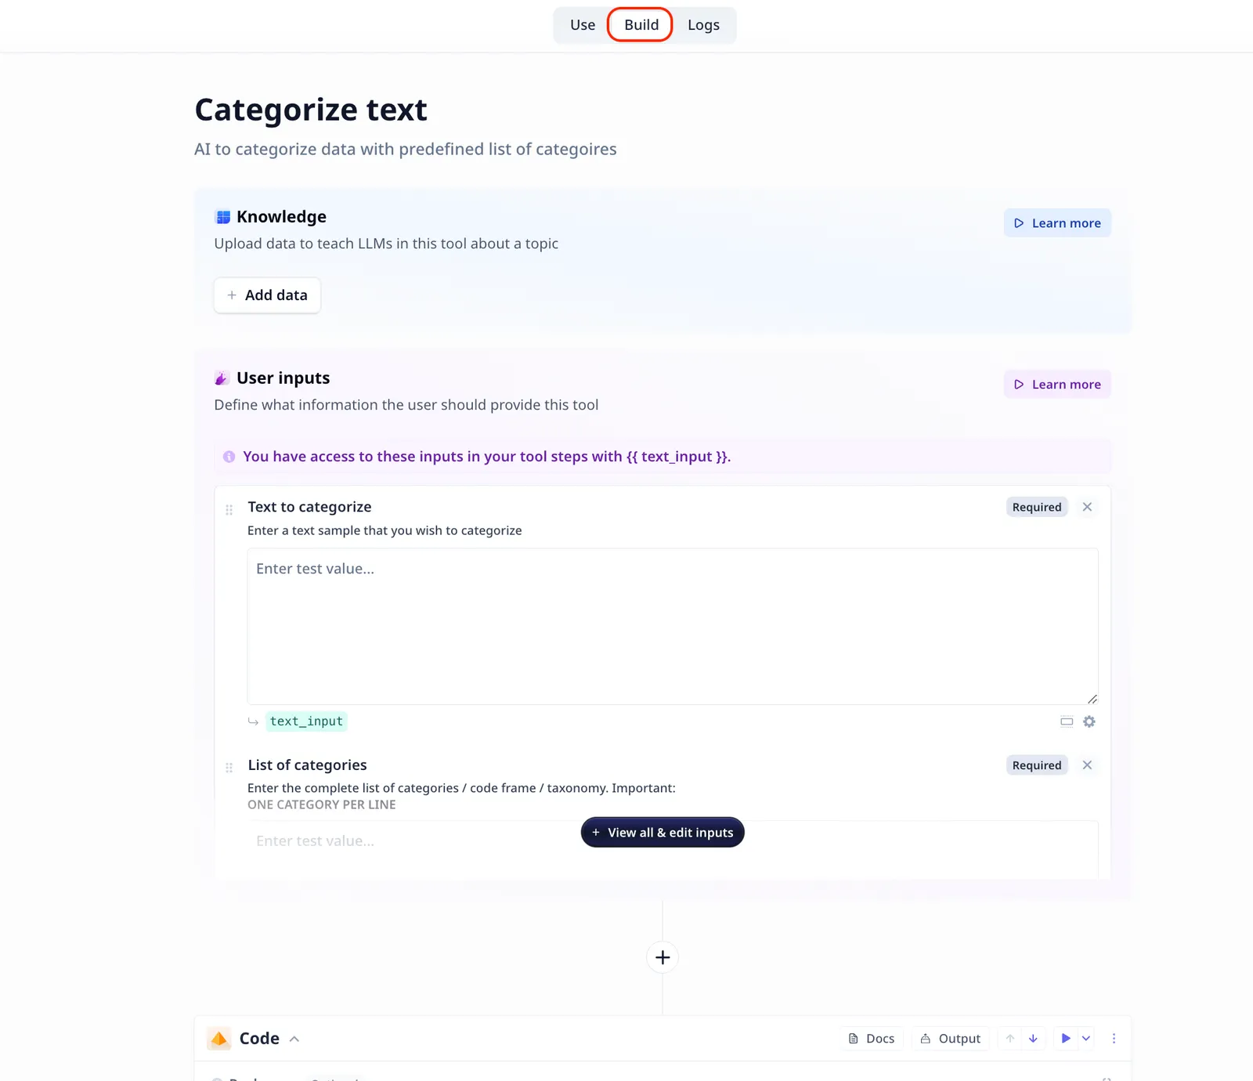1253x1081 pixels.
Task: Click the gear settings icon for text_input
Action: click(x=1089, y=721)
